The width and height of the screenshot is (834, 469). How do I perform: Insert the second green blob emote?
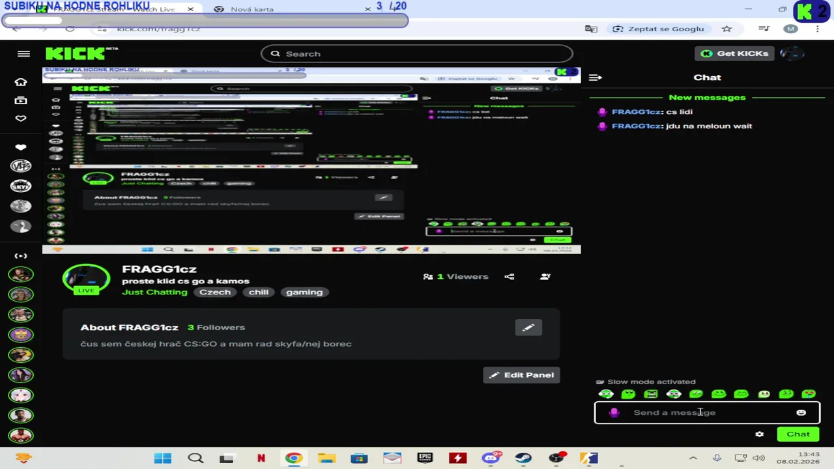(628, 394)
